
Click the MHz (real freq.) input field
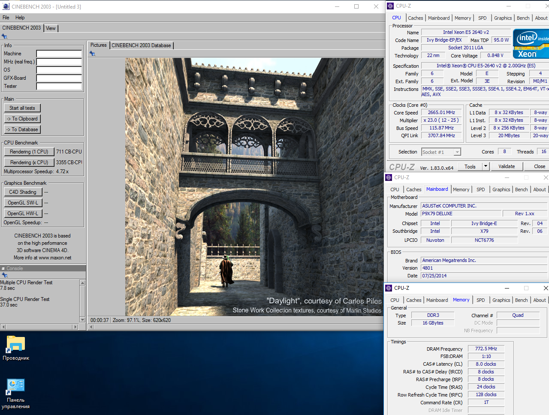(x=59, y=62)
